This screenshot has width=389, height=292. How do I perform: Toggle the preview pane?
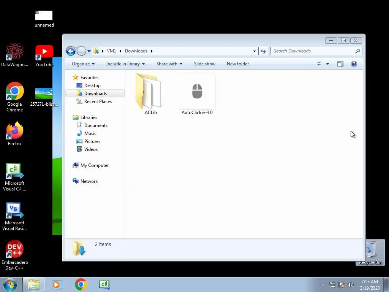pos(340,64)
